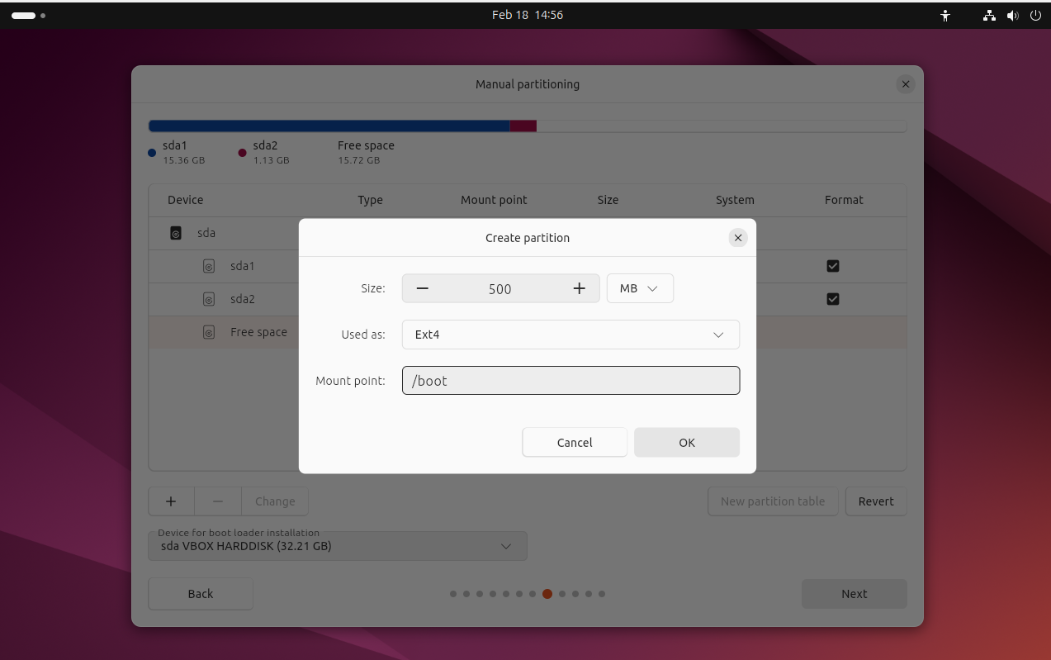Open the Activities overview indicator
1051x660 pixels.
pos(29,15)
